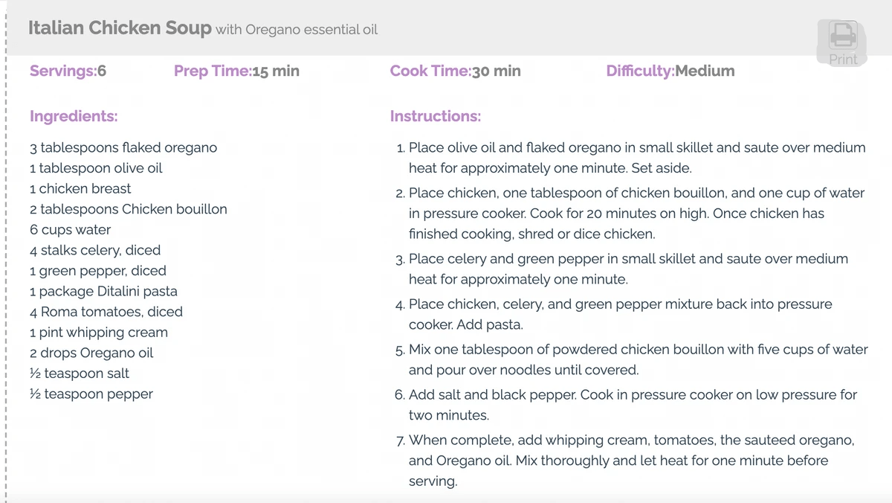Click the Servings label

click(62, 71)
